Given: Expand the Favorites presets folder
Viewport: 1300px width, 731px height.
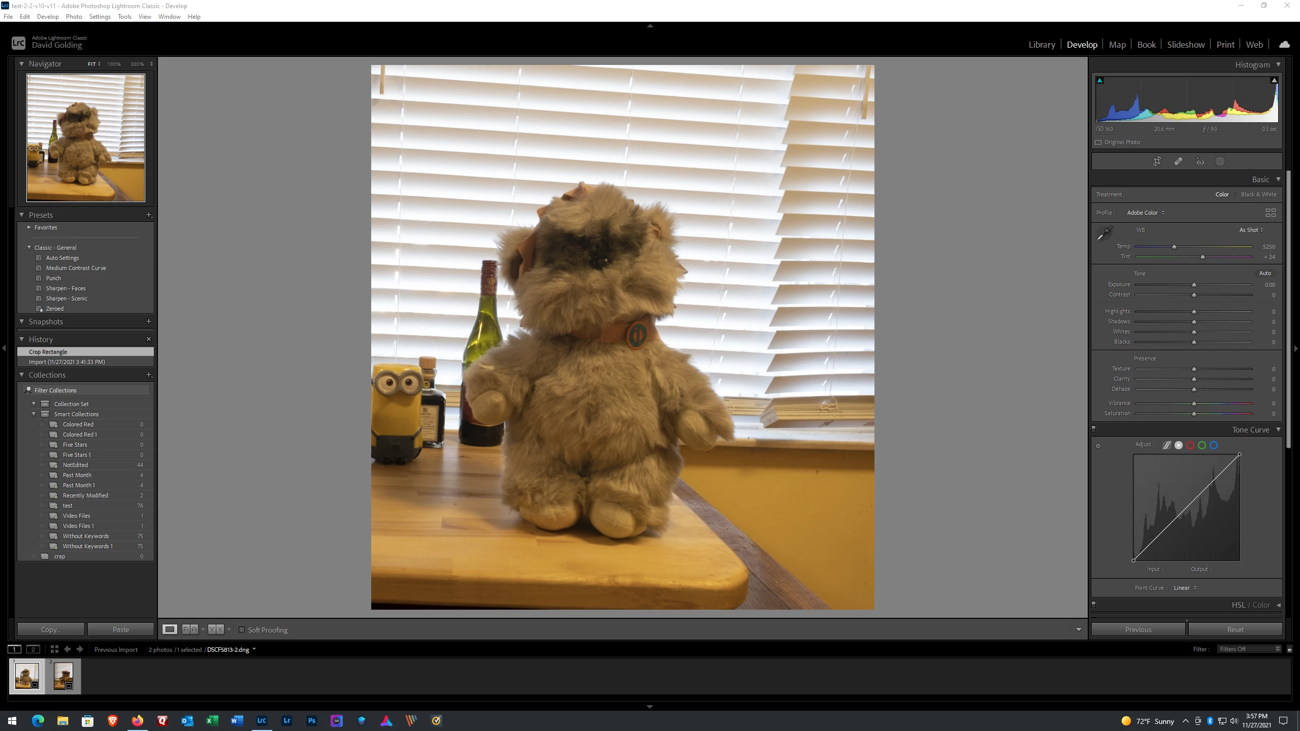Looking at the screenshot, I should pos(29,227).
